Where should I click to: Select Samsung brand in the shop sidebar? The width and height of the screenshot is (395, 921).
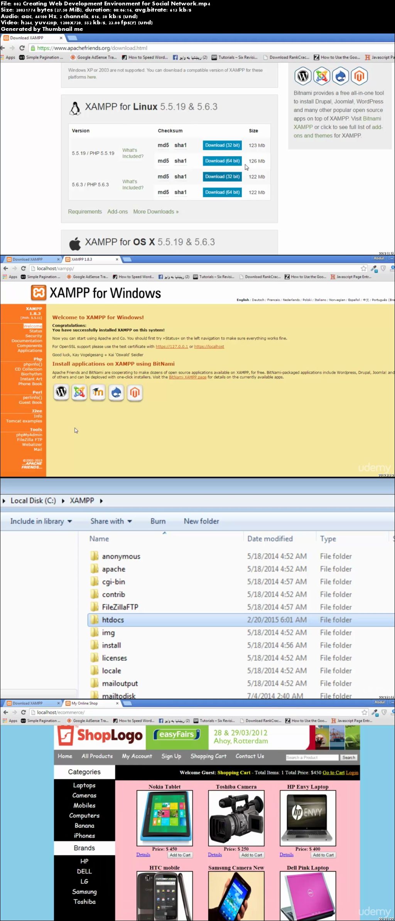coord(84,892)
